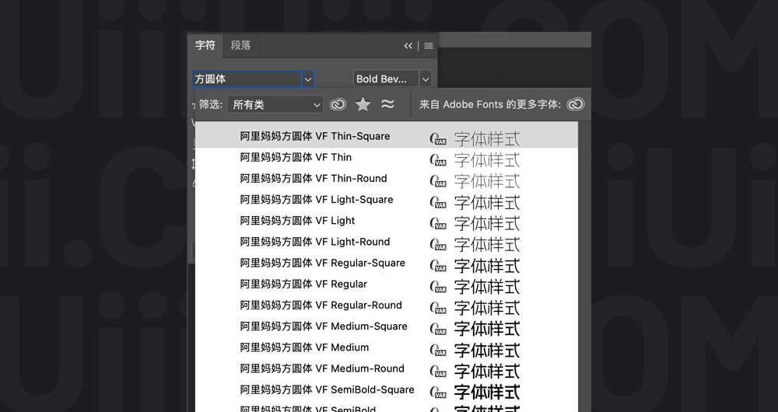Image resolution: width=778 pixels, height=412 pixels.
Task: Click variable font icon on Regular-Round row
Action: [x=437, y=308]
